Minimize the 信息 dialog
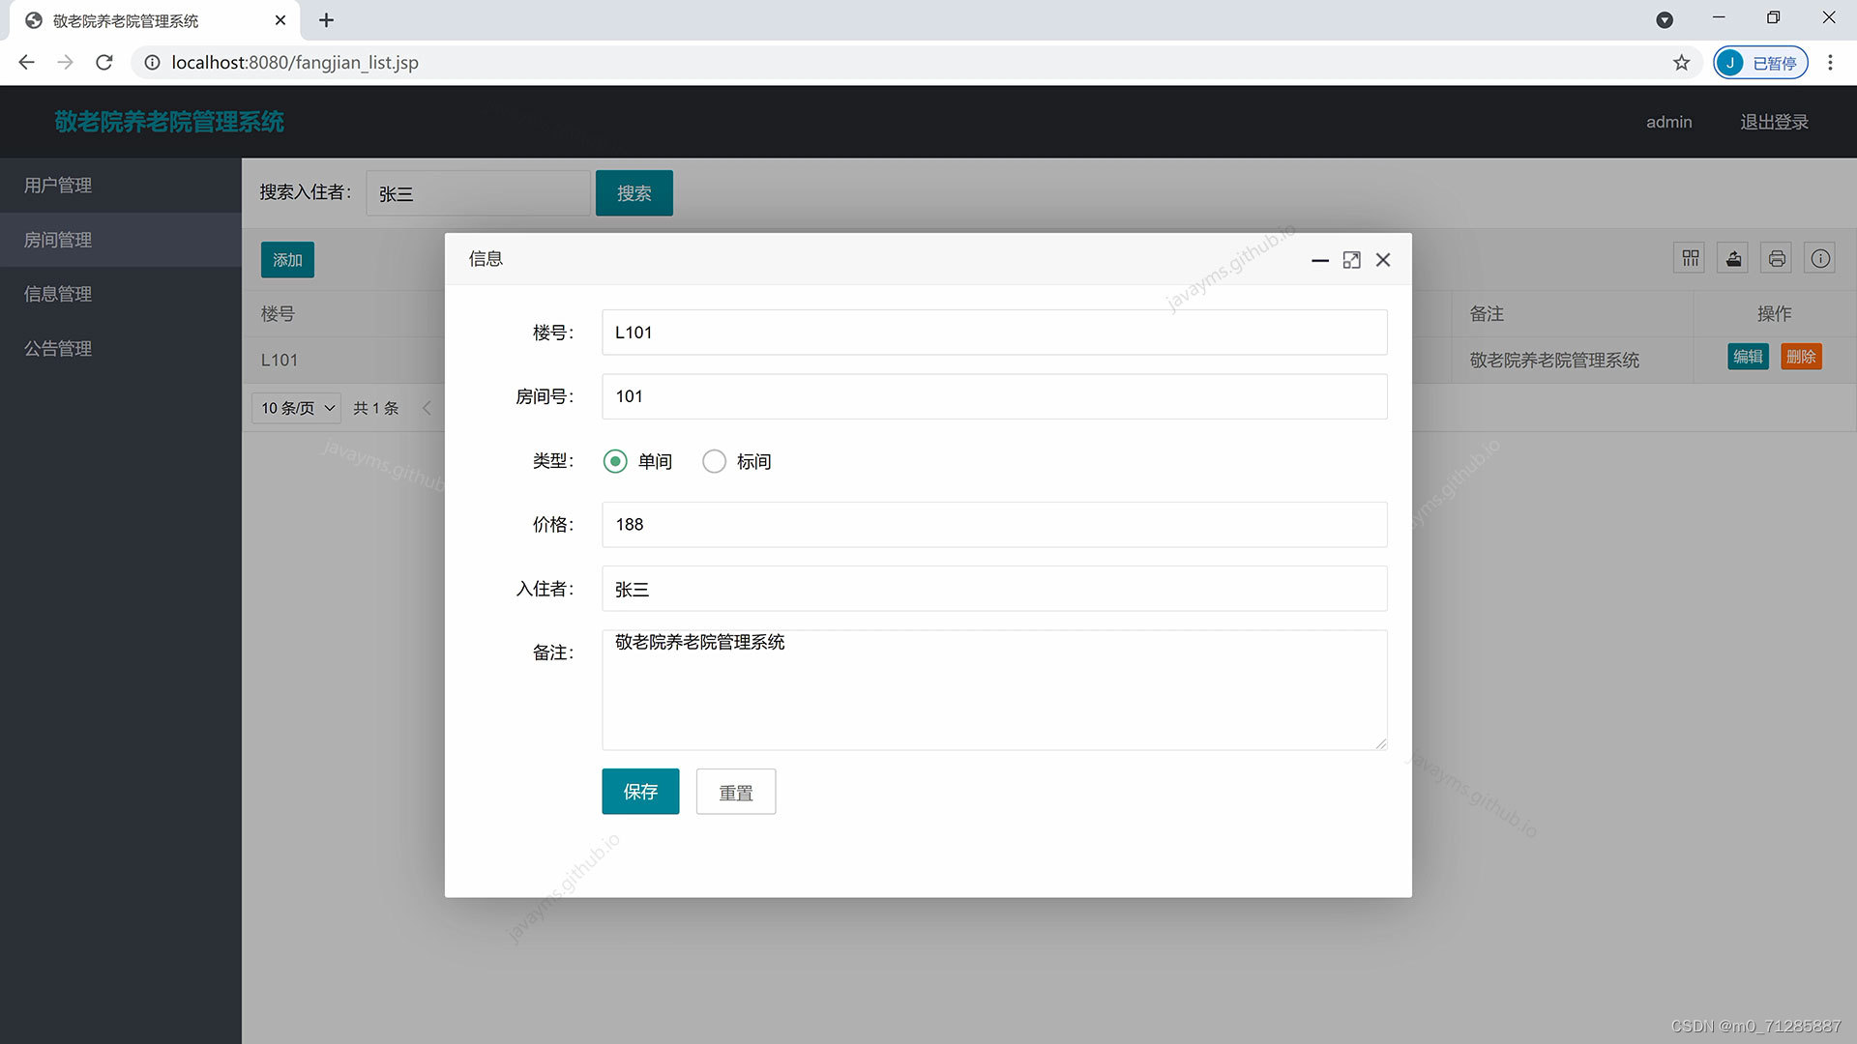This screenshot has width=1857, height=1044. [x=1319, y=260]
